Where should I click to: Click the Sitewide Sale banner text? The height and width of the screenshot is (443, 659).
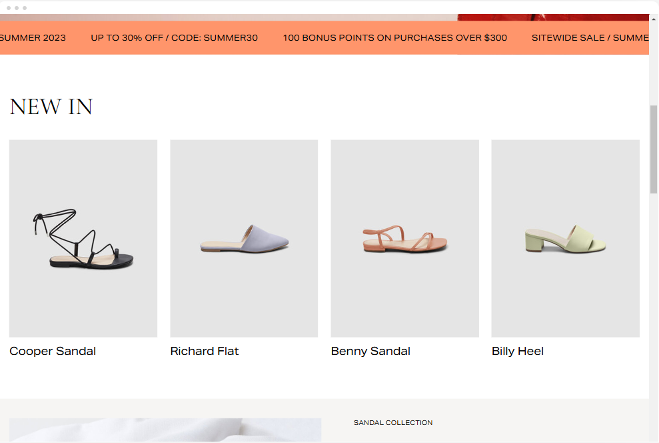(x=590, y=37)
